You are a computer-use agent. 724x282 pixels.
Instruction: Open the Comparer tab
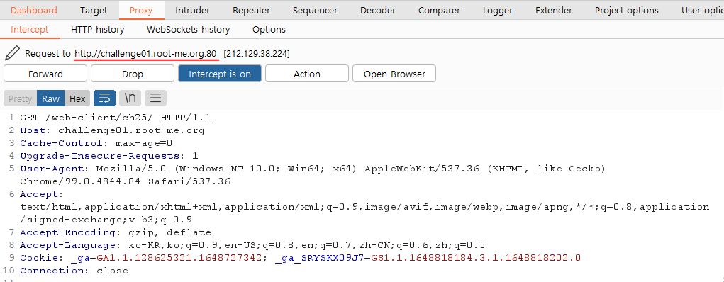439,10
